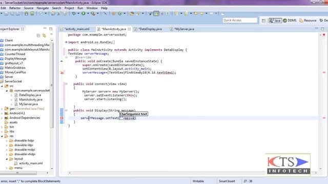This screenshot has height=184, width=328.
Task: Open the Window menu
Action: (x=92, y=8)
